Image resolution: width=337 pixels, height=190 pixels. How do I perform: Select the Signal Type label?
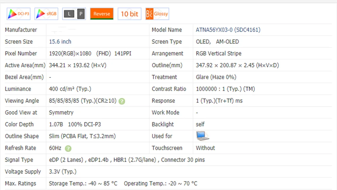click(19, 160)
